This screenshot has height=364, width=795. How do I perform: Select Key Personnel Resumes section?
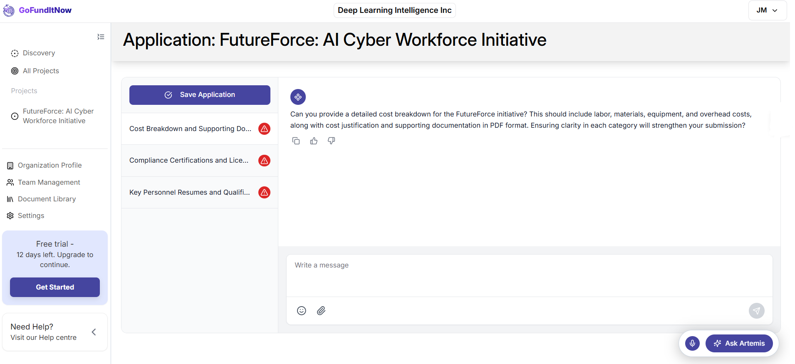pos(190,193)
